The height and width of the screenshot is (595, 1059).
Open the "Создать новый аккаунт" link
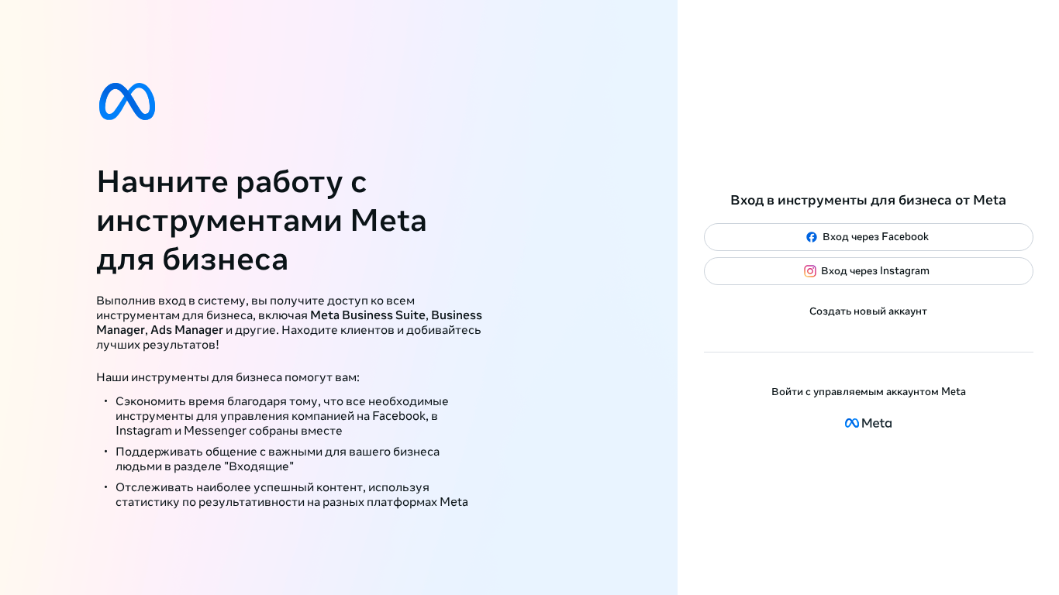click(x=868, y=311)
